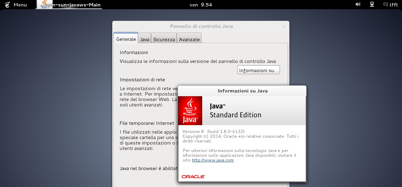Open the clock showing ven 9.54
This screenshot has width=402, height=187.
201,5
